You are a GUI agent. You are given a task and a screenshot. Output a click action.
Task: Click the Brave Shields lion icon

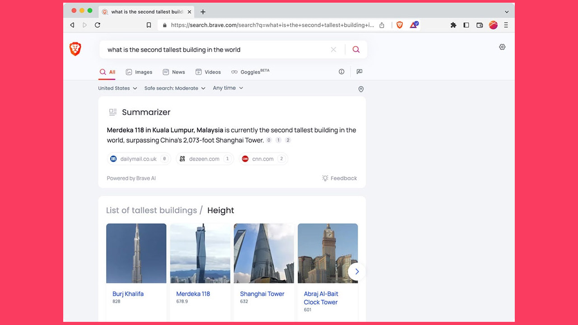[400, 25]
